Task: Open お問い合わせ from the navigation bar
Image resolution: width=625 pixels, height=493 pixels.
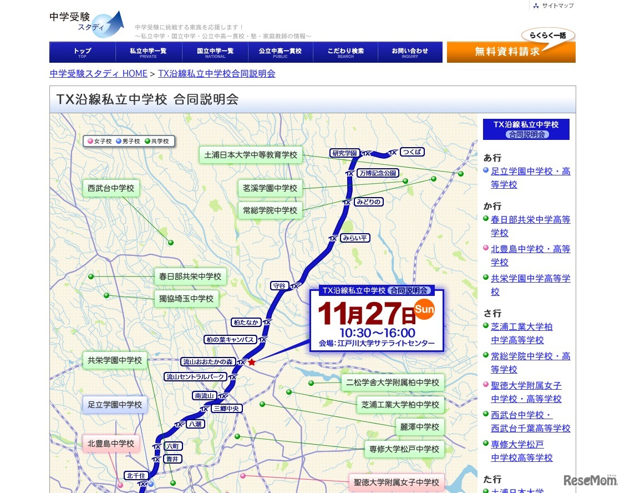Action: (x=410, y=52)
